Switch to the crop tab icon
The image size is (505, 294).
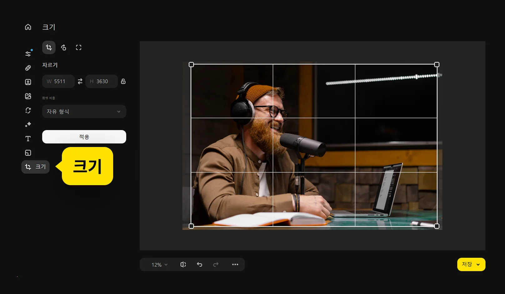click(49, 48)
